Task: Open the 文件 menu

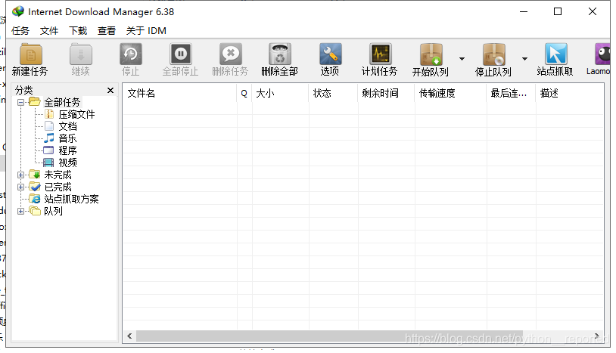Action: coord(49,30)
